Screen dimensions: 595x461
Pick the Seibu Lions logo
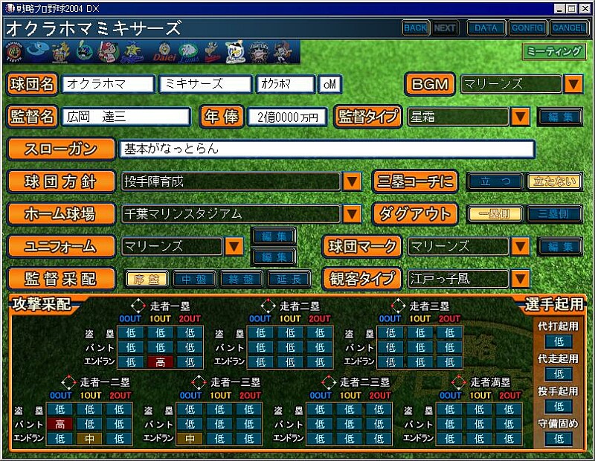189,52
